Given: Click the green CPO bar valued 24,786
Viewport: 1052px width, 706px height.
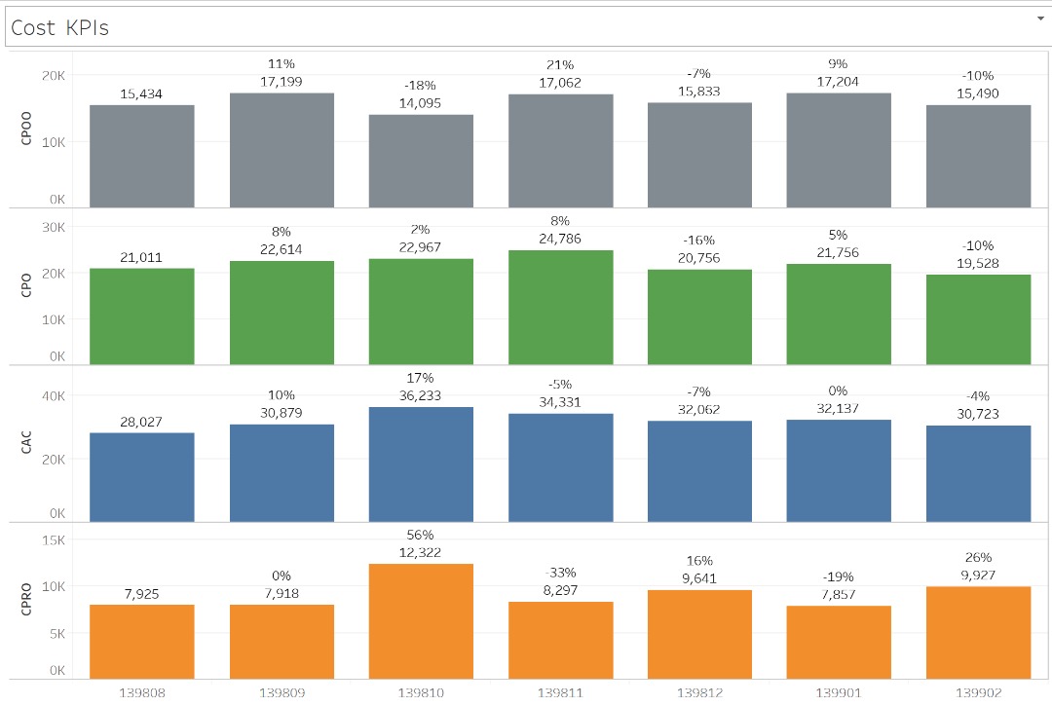Looking at the screenshot, I should 560,307.
